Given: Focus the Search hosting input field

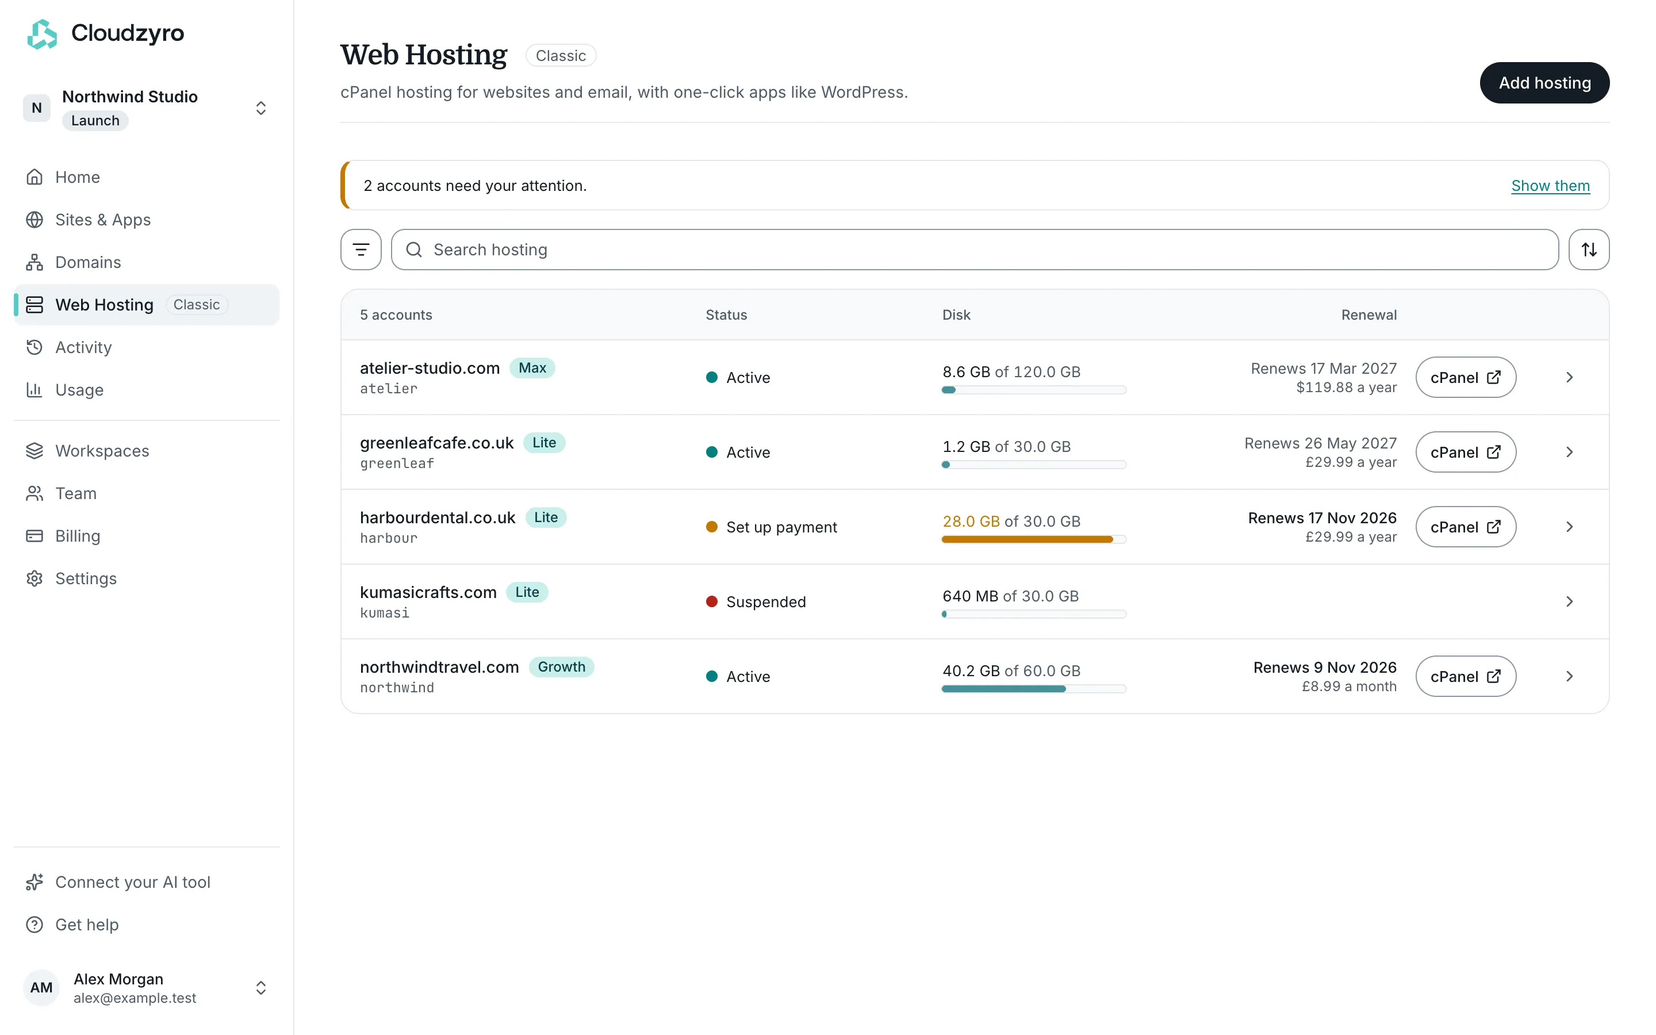Looking at the screenshot, I should [975, 249].
